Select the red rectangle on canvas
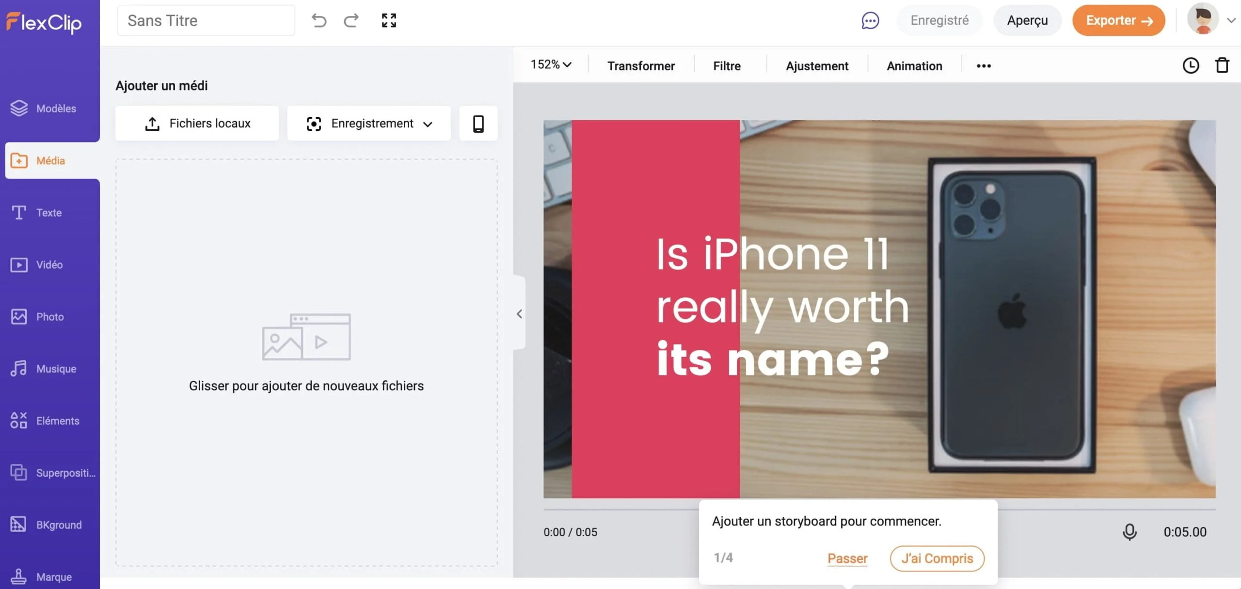Screen dimensions: 1241x589 pos(655,309)
